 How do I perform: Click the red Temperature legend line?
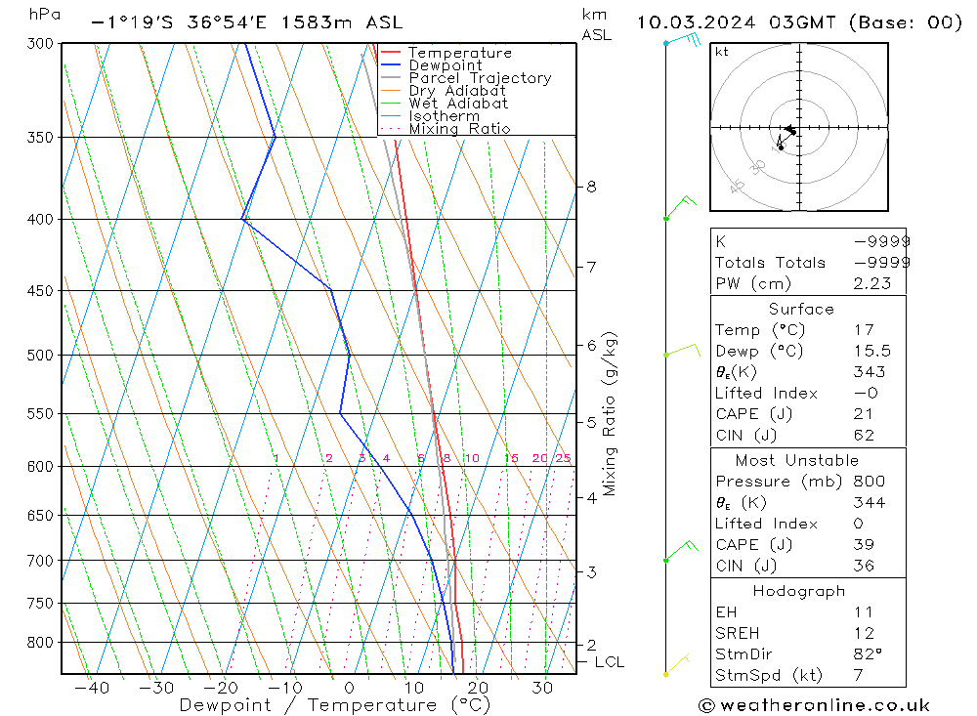click(391, 53)
